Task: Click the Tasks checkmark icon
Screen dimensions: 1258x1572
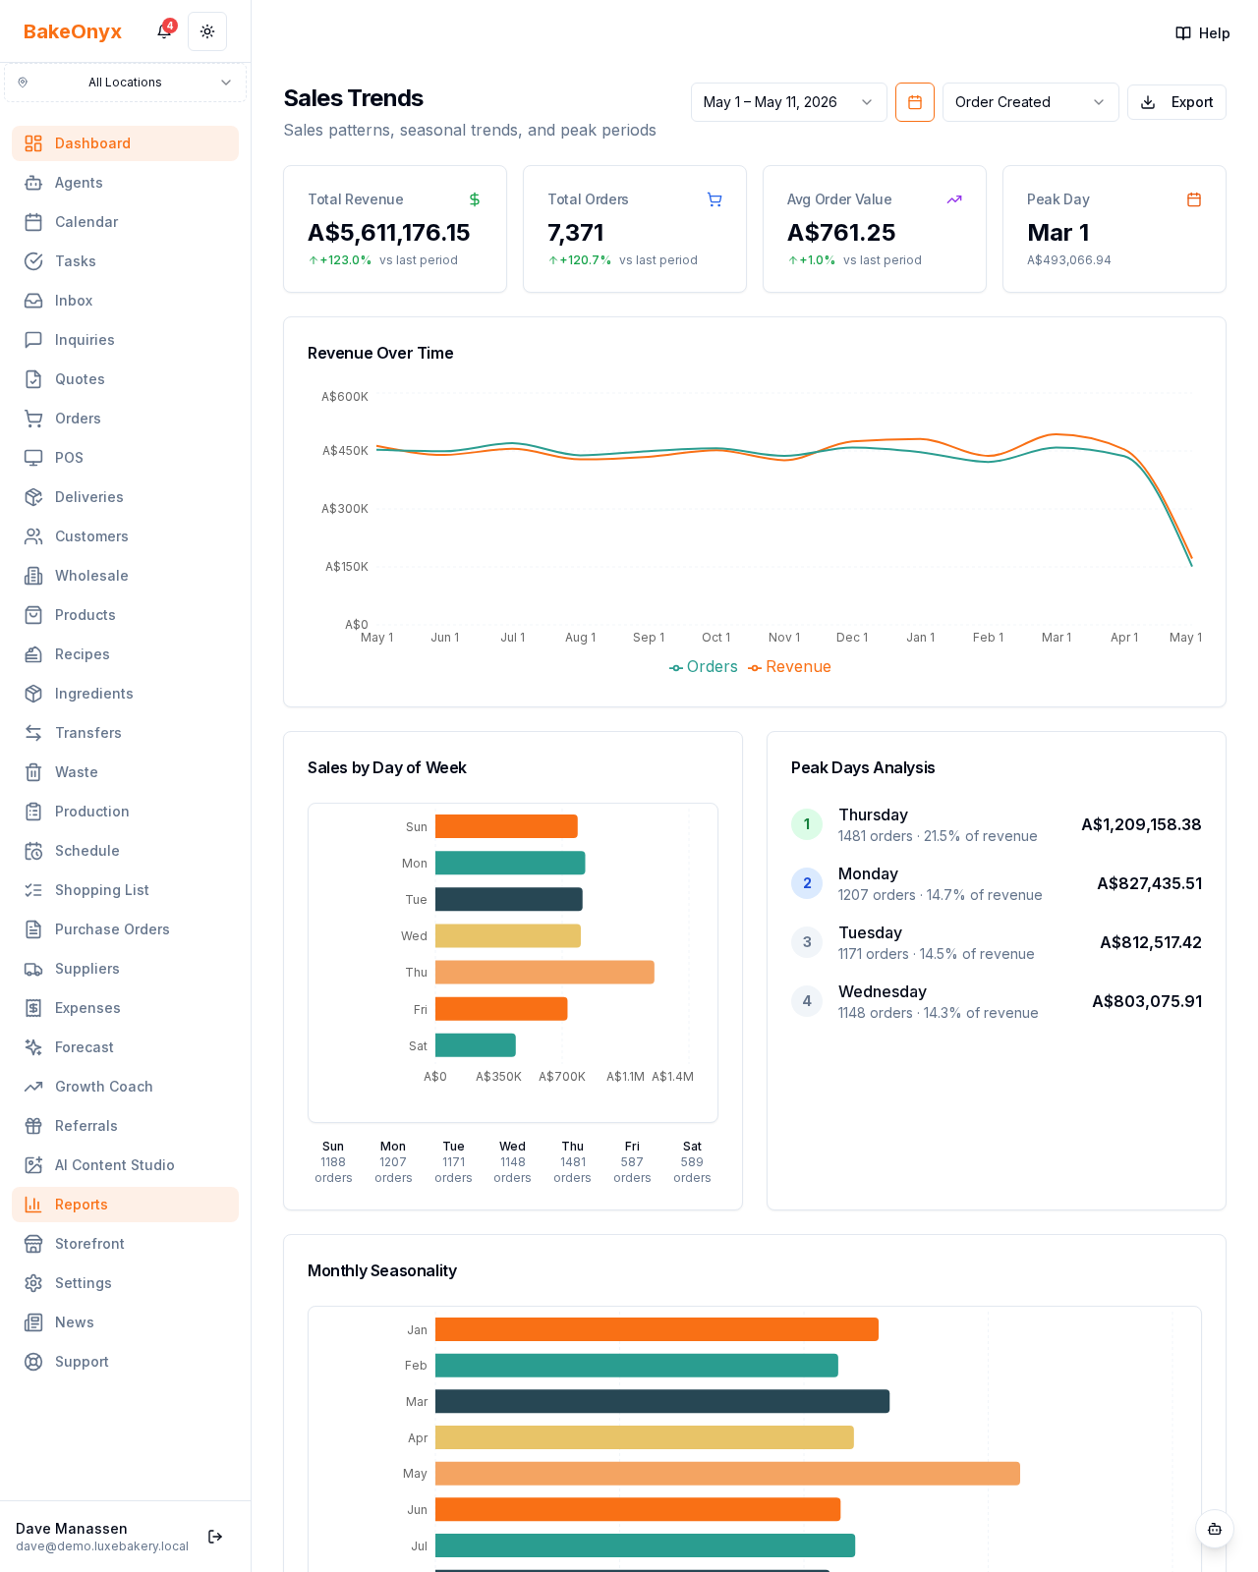Action: coord(33,261)
